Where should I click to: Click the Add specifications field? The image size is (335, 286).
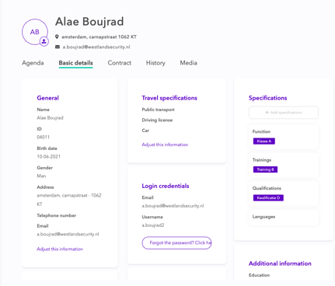(x=284, y=113)
